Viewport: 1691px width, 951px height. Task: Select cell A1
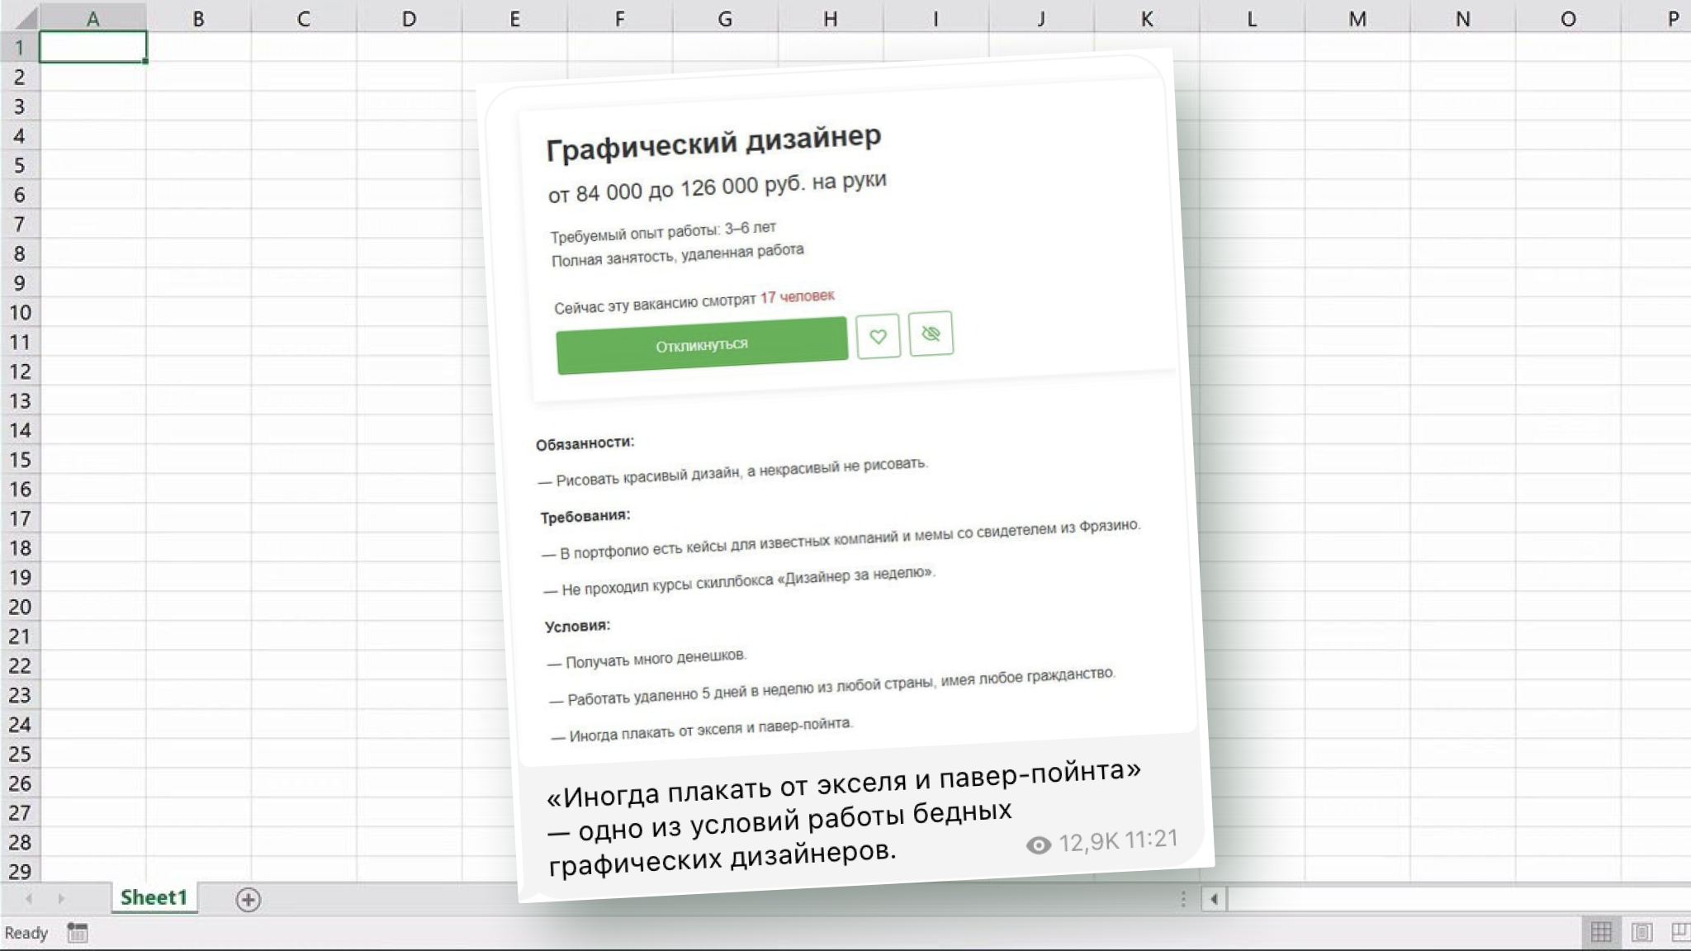pyautogui.click(x=92, y=47)
